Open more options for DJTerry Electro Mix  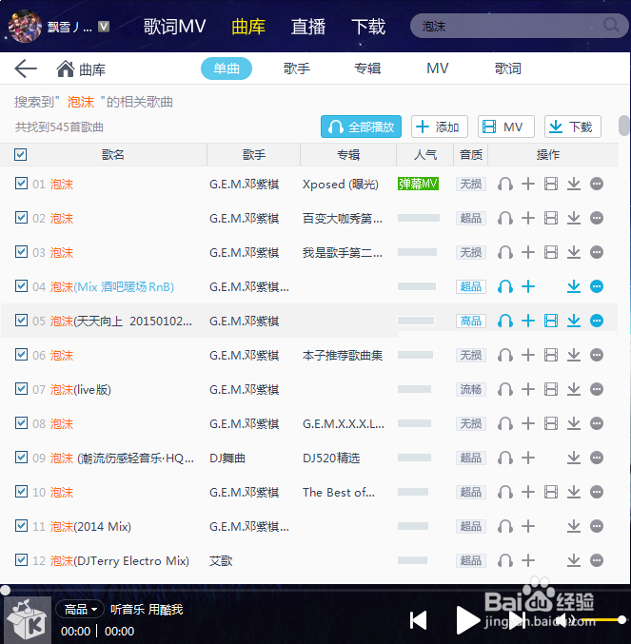pyautogui.click(x=597, y=560)
